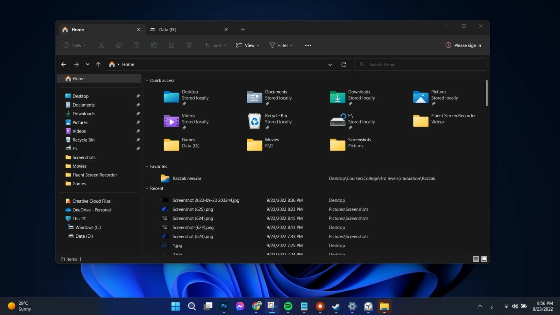This screenshot has height=315, width=560.
Task: Click the Rename icon in toolbar
Action: 154,45
